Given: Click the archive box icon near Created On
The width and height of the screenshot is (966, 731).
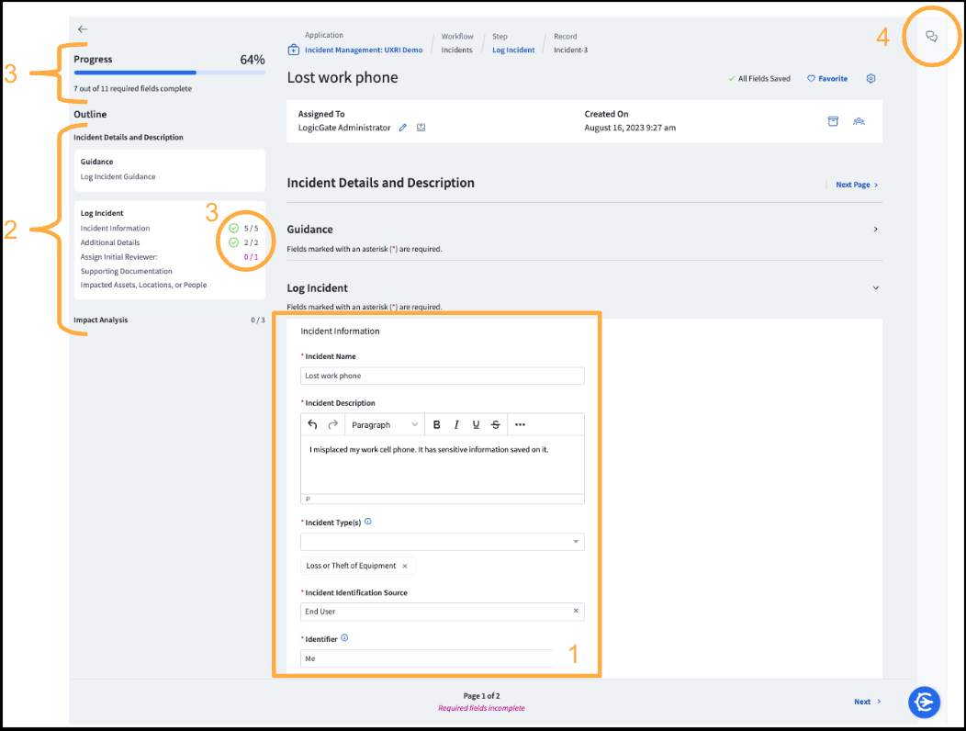Looking at the screenshot, I should point(833,119).
